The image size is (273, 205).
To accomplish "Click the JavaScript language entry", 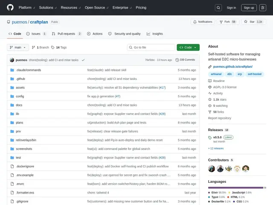I will tap(240, 193).
